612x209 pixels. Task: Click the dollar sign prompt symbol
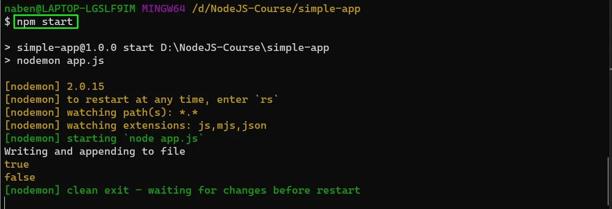[x=7, y=22]
